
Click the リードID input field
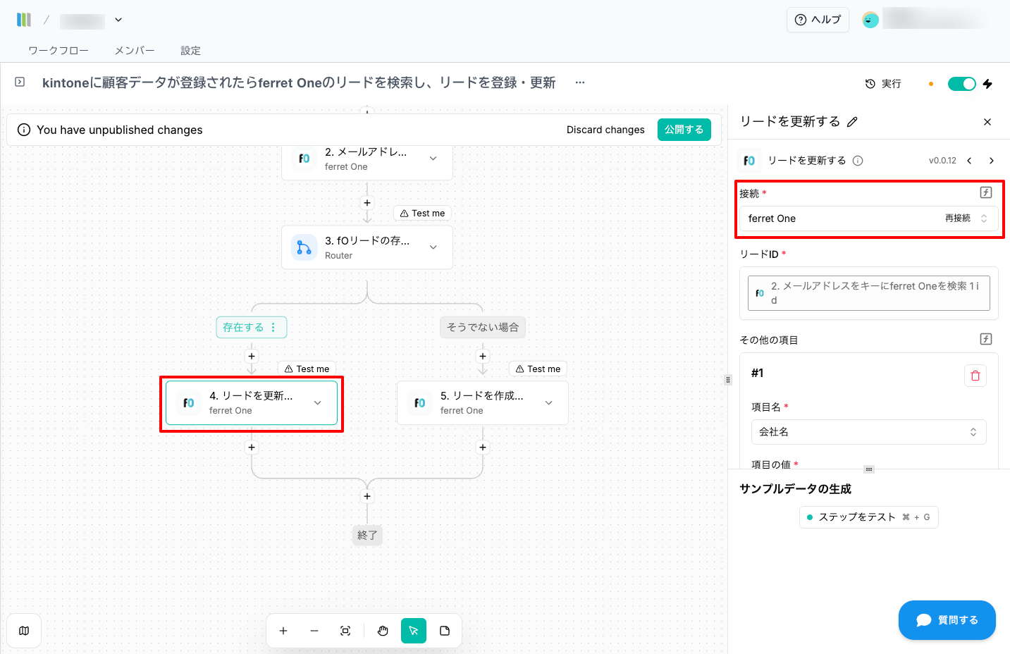(868, 293)
